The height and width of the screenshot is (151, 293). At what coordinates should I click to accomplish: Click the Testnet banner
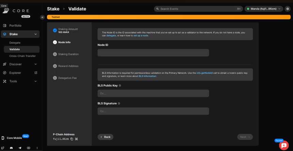pos(169,17)
